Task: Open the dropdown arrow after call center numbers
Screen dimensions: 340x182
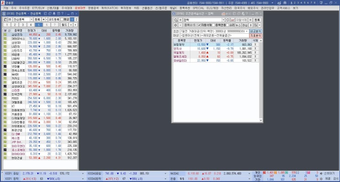Action: (x=273, y=3)
